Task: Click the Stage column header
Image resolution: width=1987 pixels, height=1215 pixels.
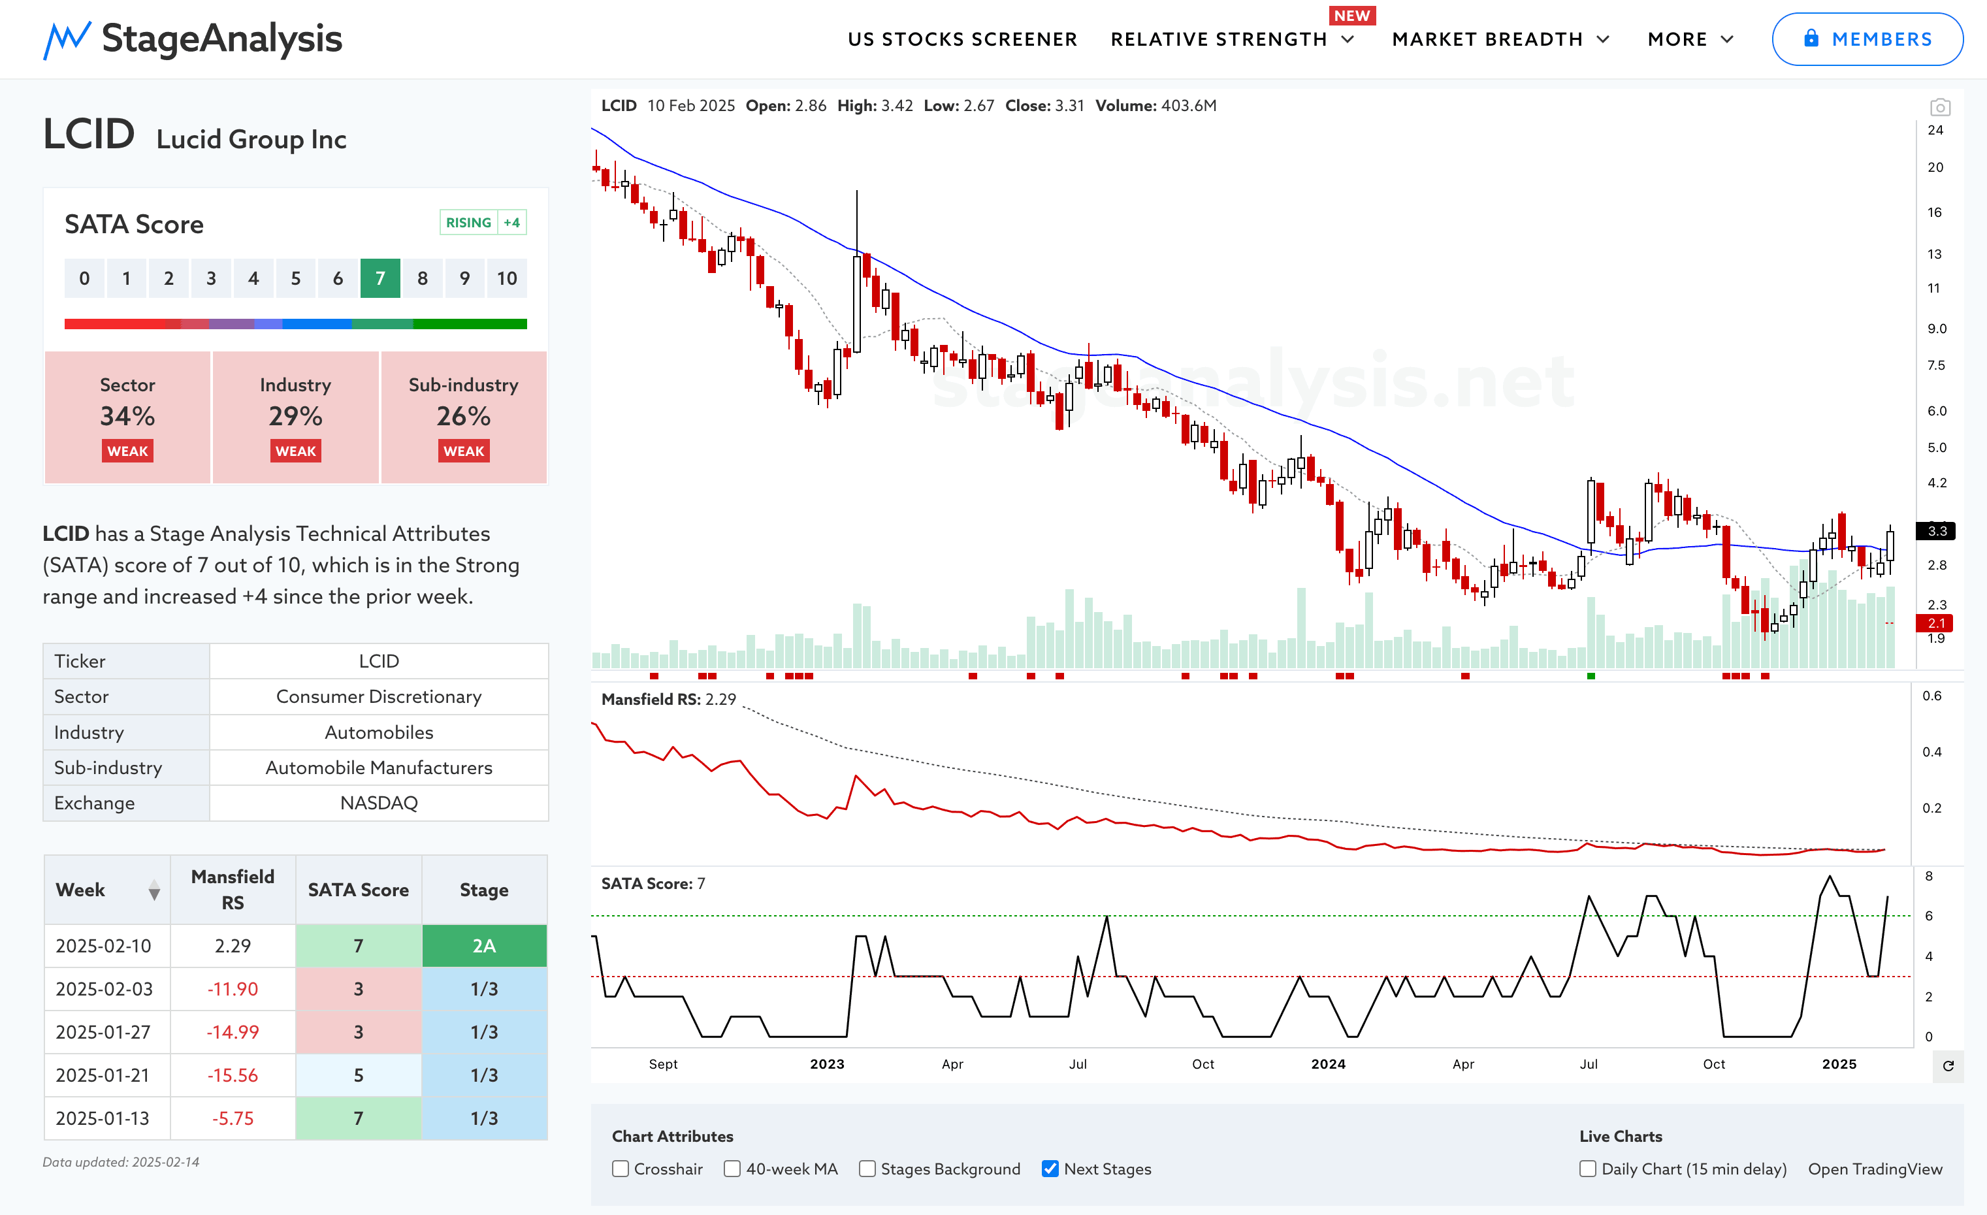Action: (484, 890)
